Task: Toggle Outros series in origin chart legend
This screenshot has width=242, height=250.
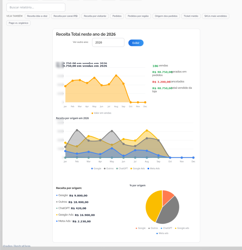Action: (x=109, y=169)
